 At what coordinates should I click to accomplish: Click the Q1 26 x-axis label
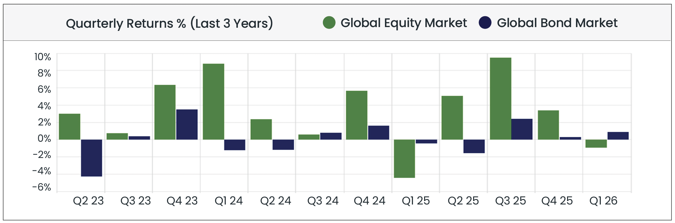click(603, 201)
